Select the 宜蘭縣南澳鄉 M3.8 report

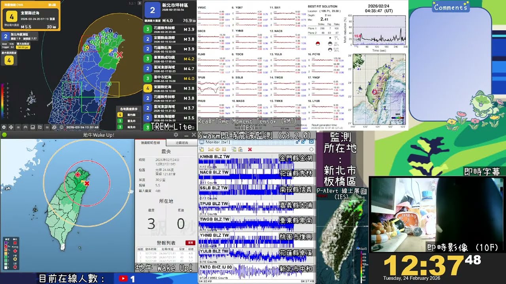click(x=170, y=39)
